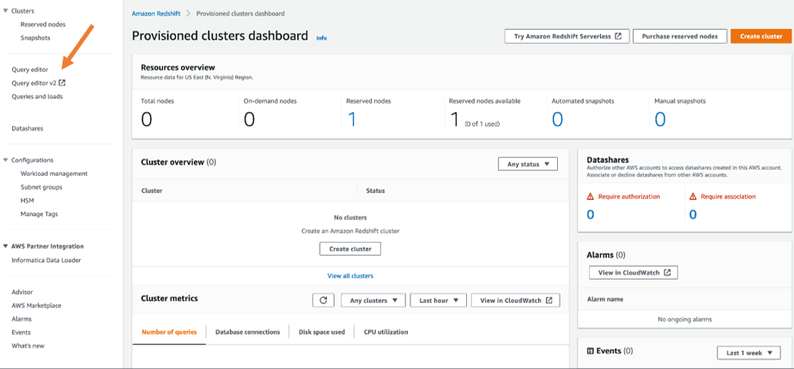Viewport: 794px width, 369px height.
Task: Click the Cluster column header
Action: (x=152, y=191)
